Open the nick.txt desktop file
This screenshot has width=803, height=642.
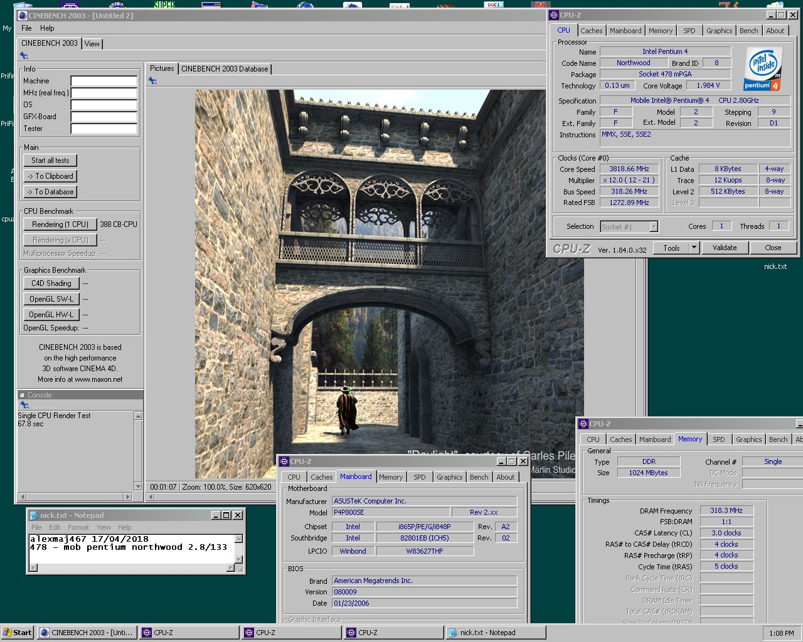[x=775, y=266]
